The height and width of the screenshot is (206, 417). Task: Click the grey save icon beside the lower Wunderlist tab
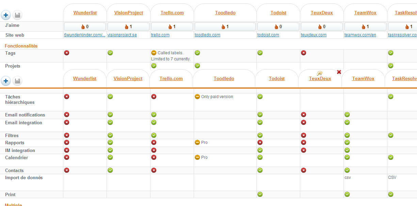(17, 81)
